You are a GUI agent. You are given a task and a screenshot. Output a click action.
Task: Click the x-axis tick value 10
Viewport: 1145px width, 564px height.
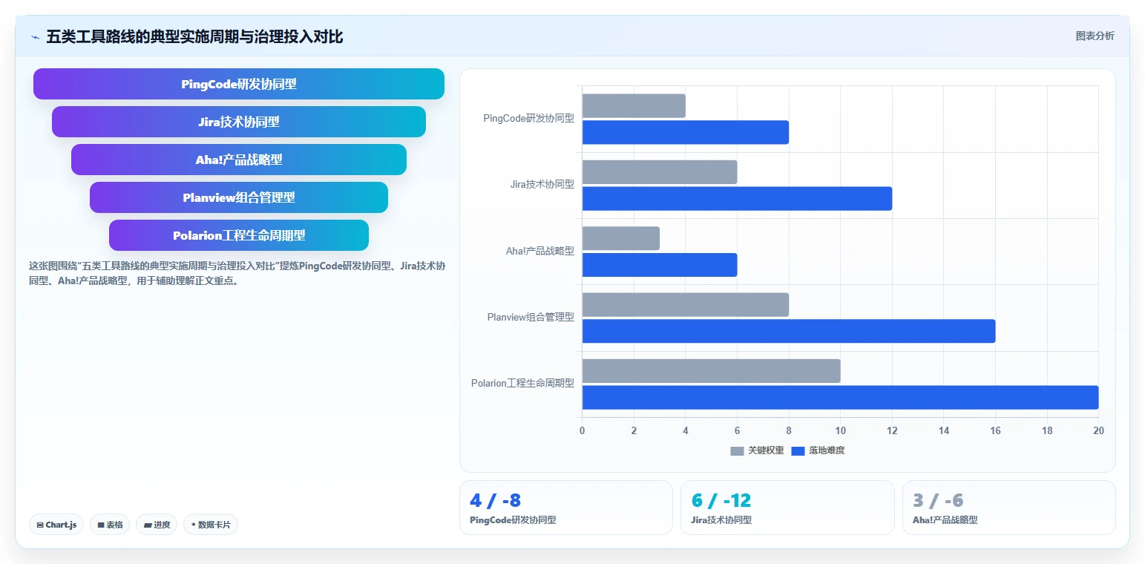(x=840, y=430)
